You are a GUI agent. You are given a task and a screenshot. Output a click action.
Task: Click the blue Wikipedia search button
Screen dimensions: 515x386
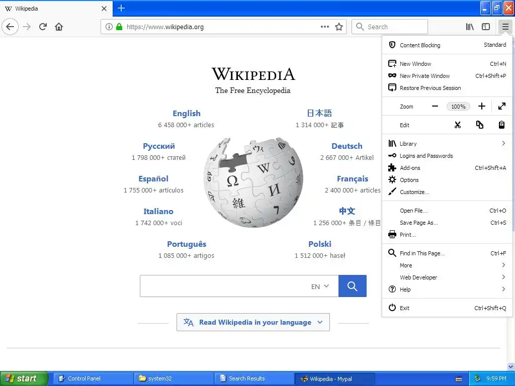[x=353, y=286]
